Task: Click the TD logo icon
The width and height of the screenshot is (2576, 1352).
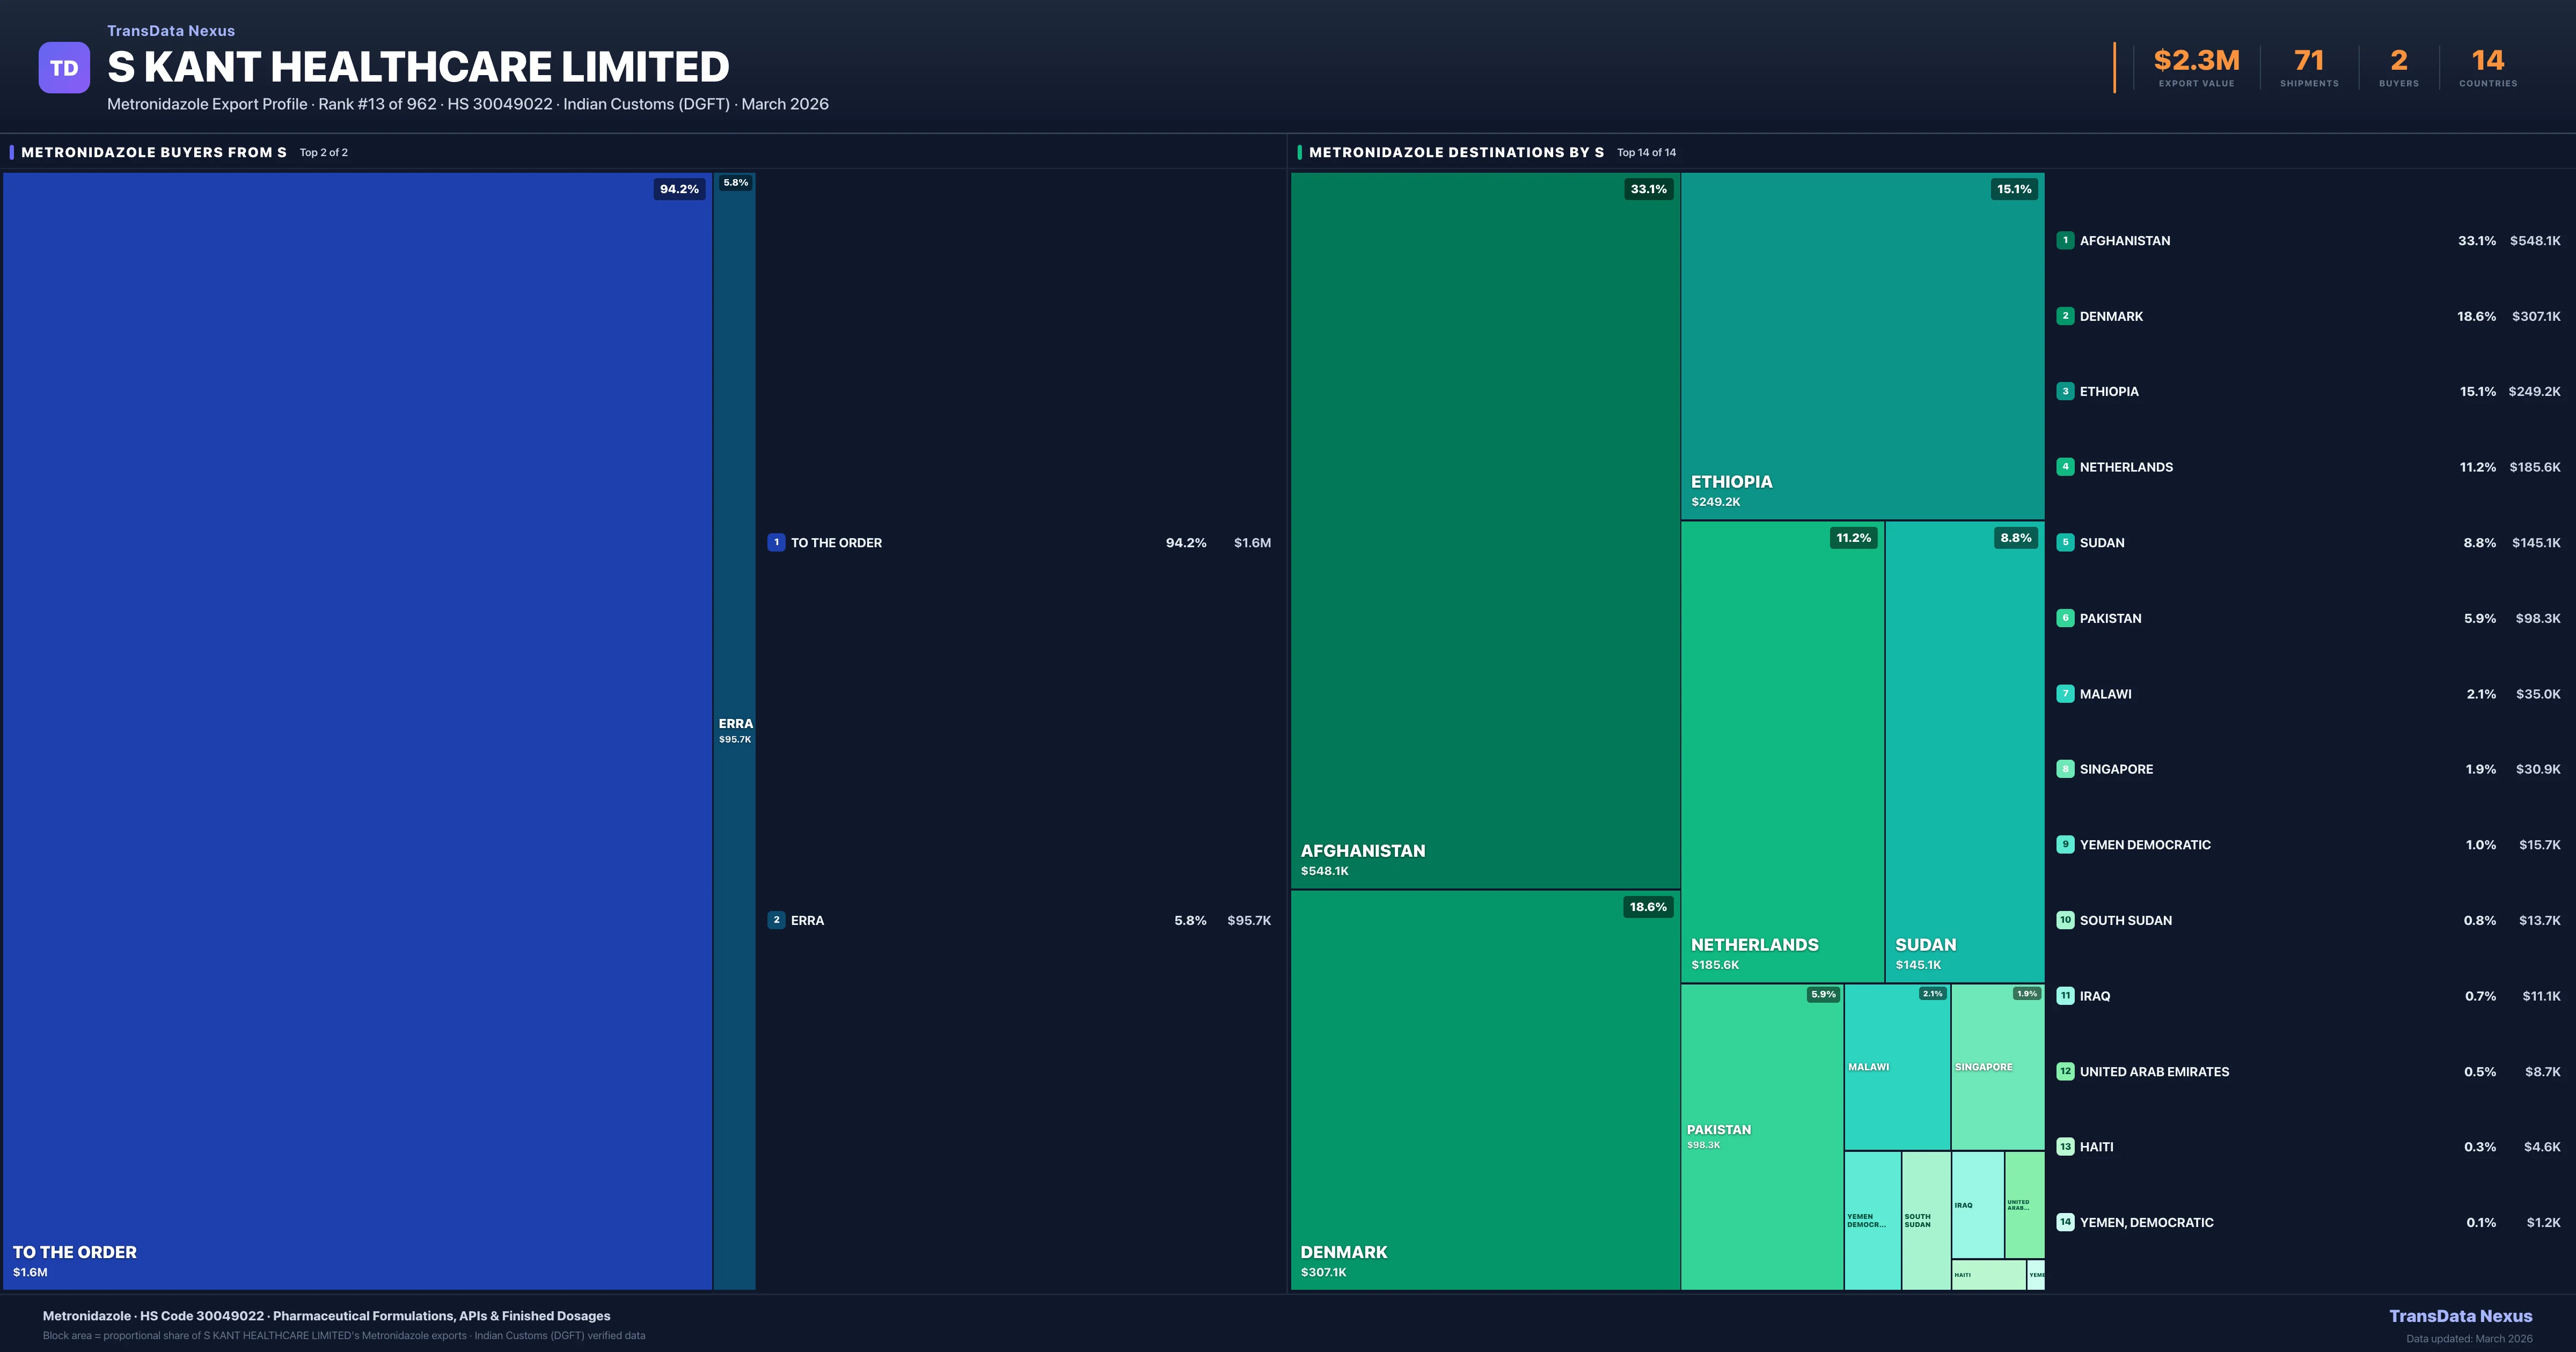Action: pos(64,67)
